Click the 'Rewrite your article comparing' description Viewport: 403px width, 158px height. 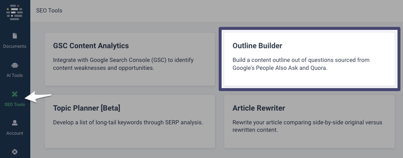(307, 126)
